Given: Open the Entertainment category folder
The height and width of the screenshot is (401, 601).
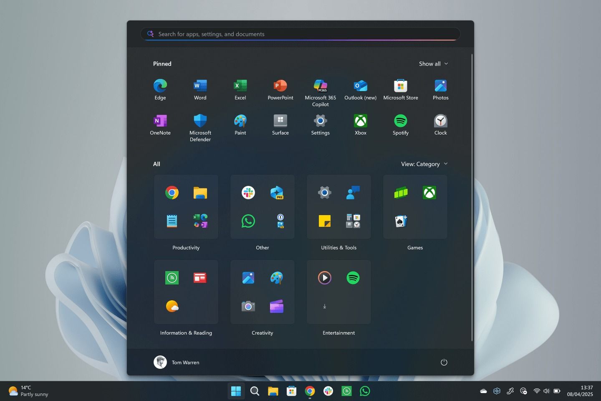Looking at the screenshot, I should tap(338, 292).
